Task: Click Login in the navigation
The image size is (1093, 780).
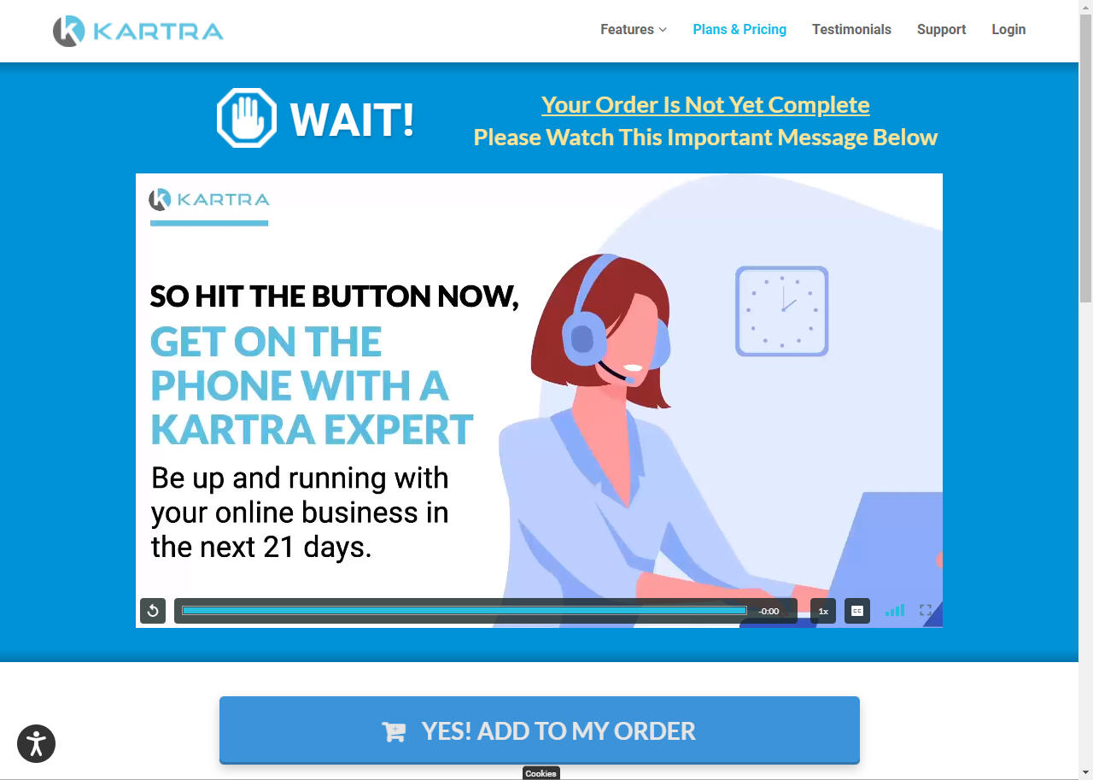Action: click(1008, 29)
